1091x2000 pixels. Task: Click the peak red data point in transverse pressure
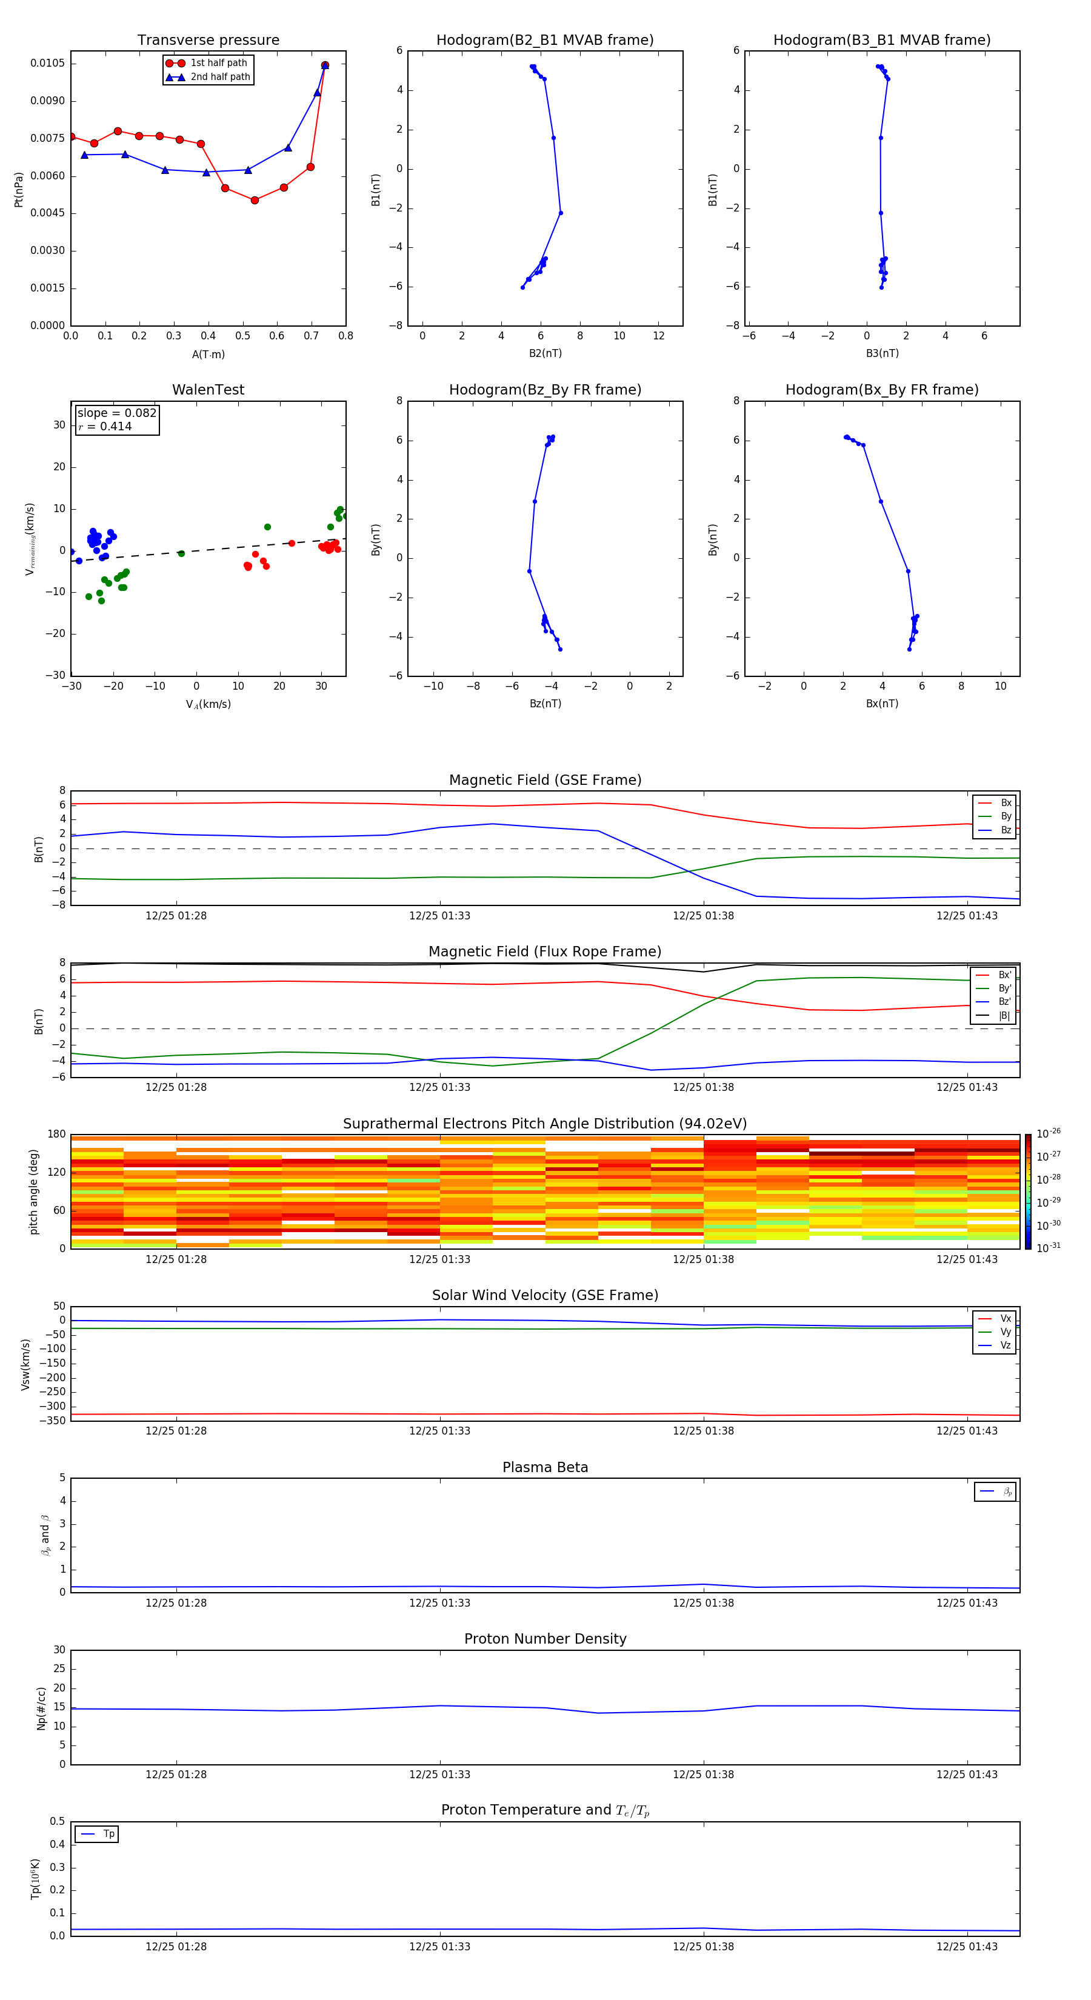[x=325, y=65]
